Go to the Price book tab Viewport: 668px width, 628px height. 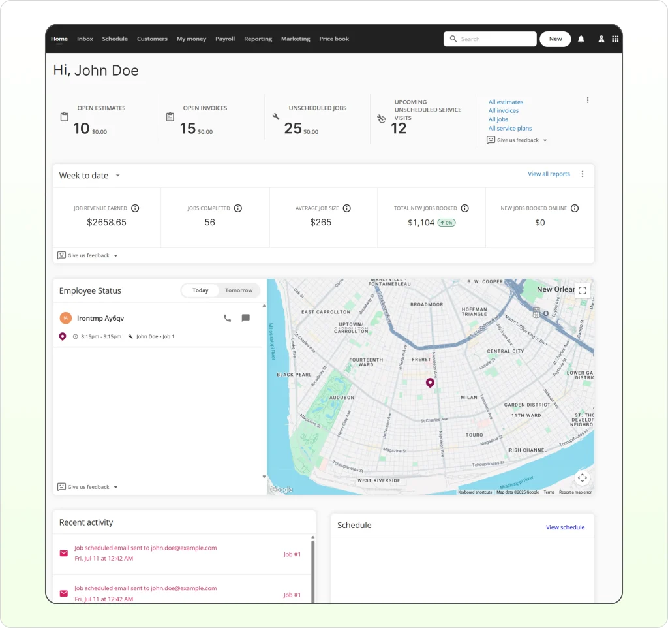[x=334, y=39]
